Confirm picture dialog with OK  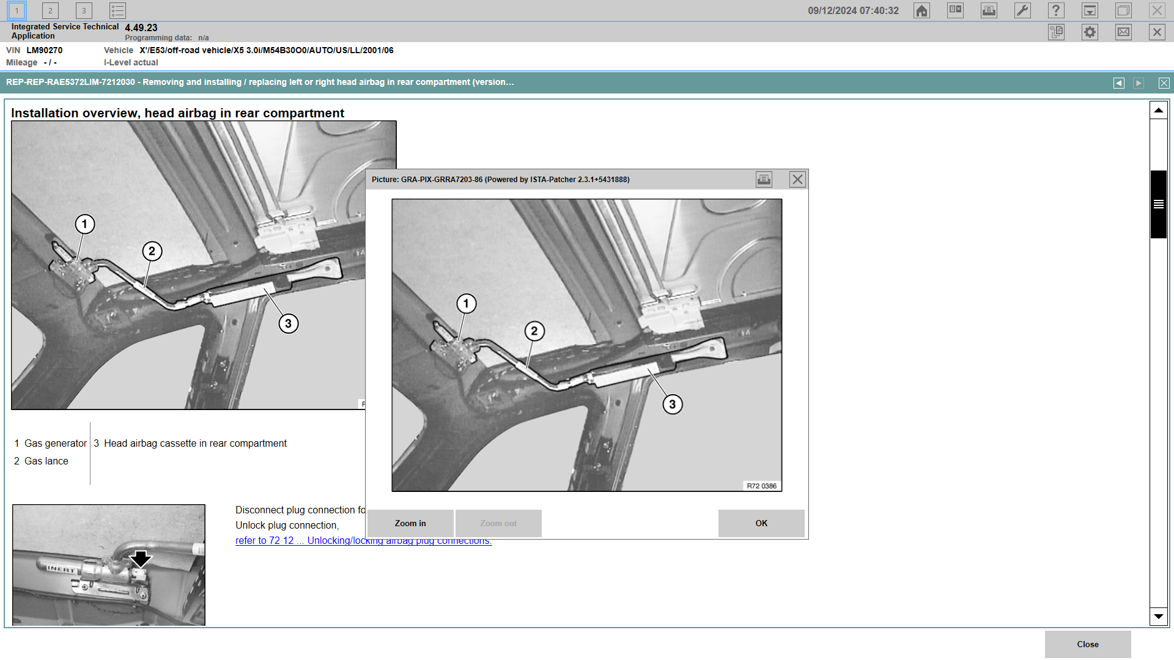[x=761, y=523]
